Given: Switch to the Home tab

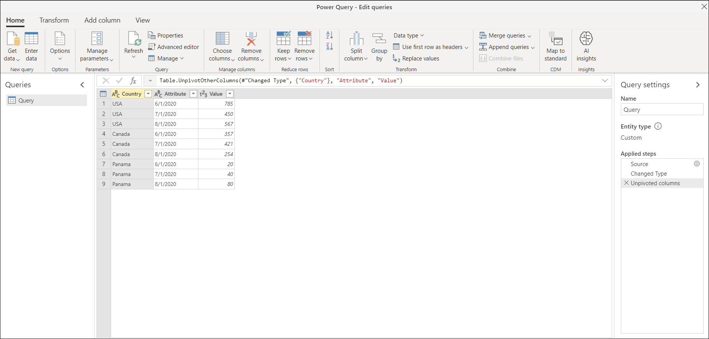Looking at the screenshot, I should (15, 20).
